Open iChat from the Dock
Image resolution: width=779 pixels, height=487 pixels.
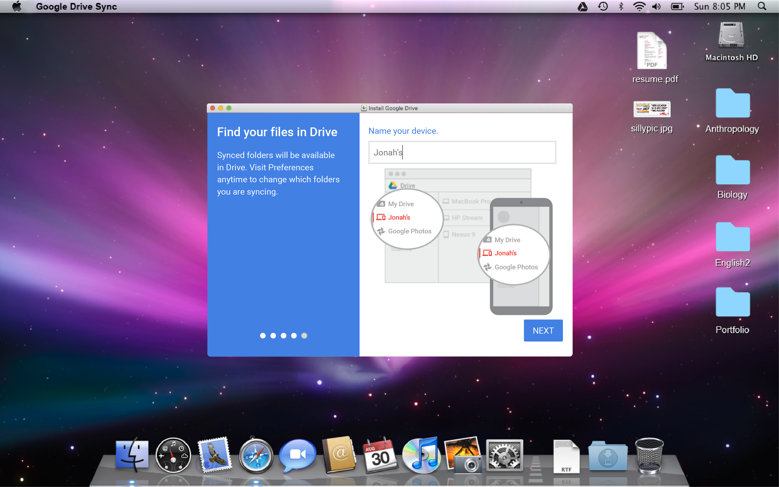297,456
